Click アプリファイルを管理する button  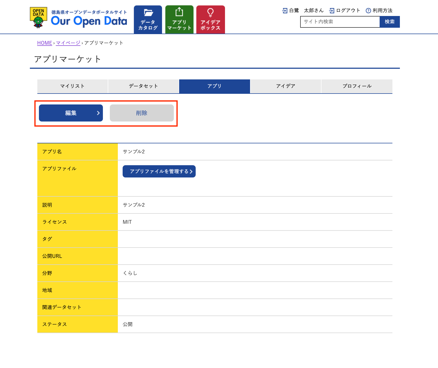(159, 171)
